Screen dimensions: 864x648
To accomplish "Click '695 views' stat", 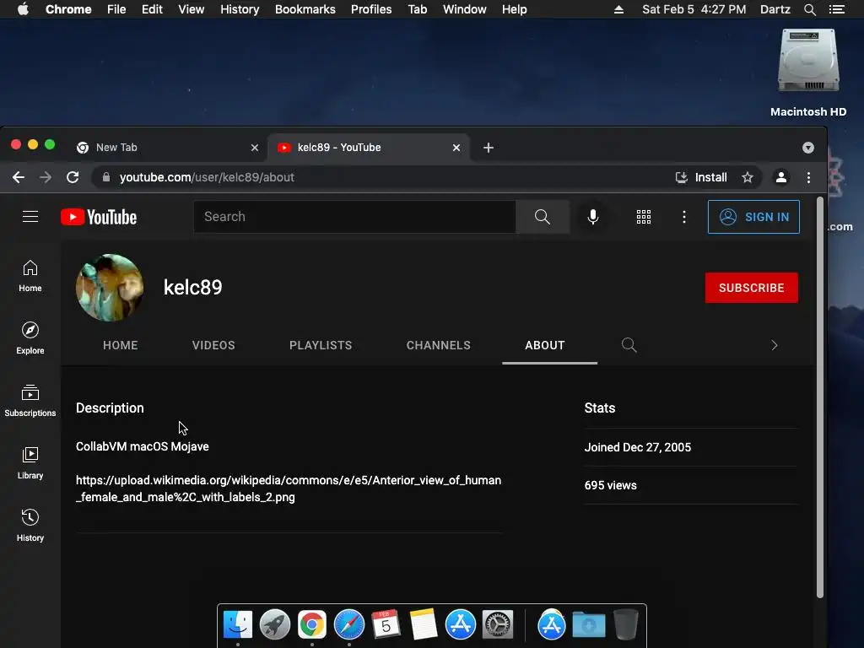I will (x=611, y=485).
